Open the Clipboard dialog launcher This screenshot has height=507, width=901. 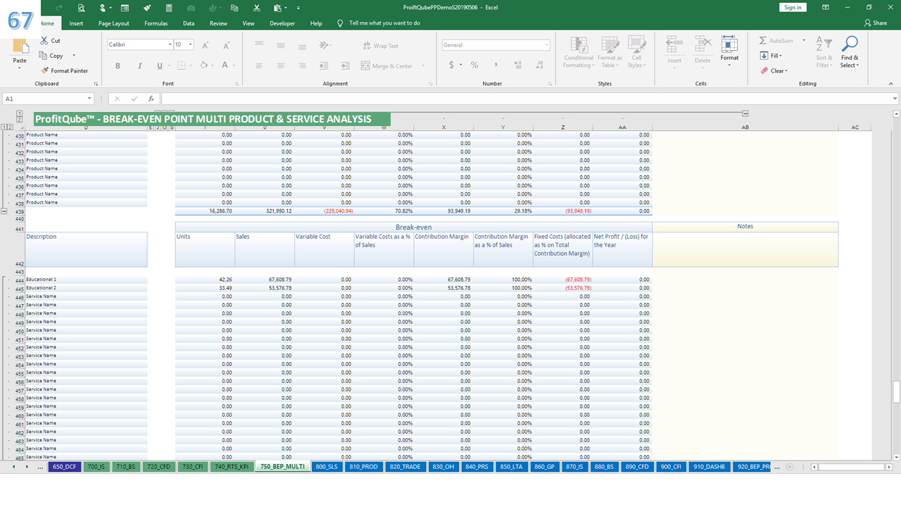96,84
